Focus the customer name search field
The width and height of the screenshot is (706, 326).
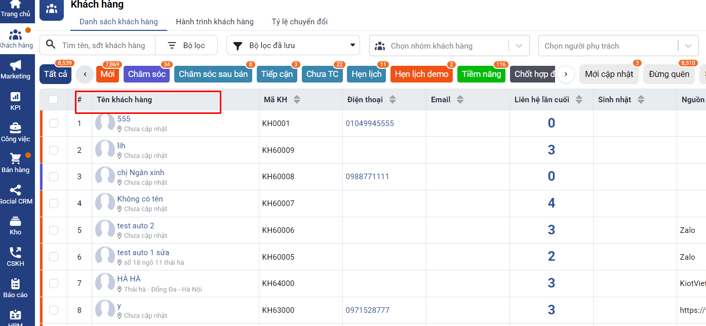104,46
